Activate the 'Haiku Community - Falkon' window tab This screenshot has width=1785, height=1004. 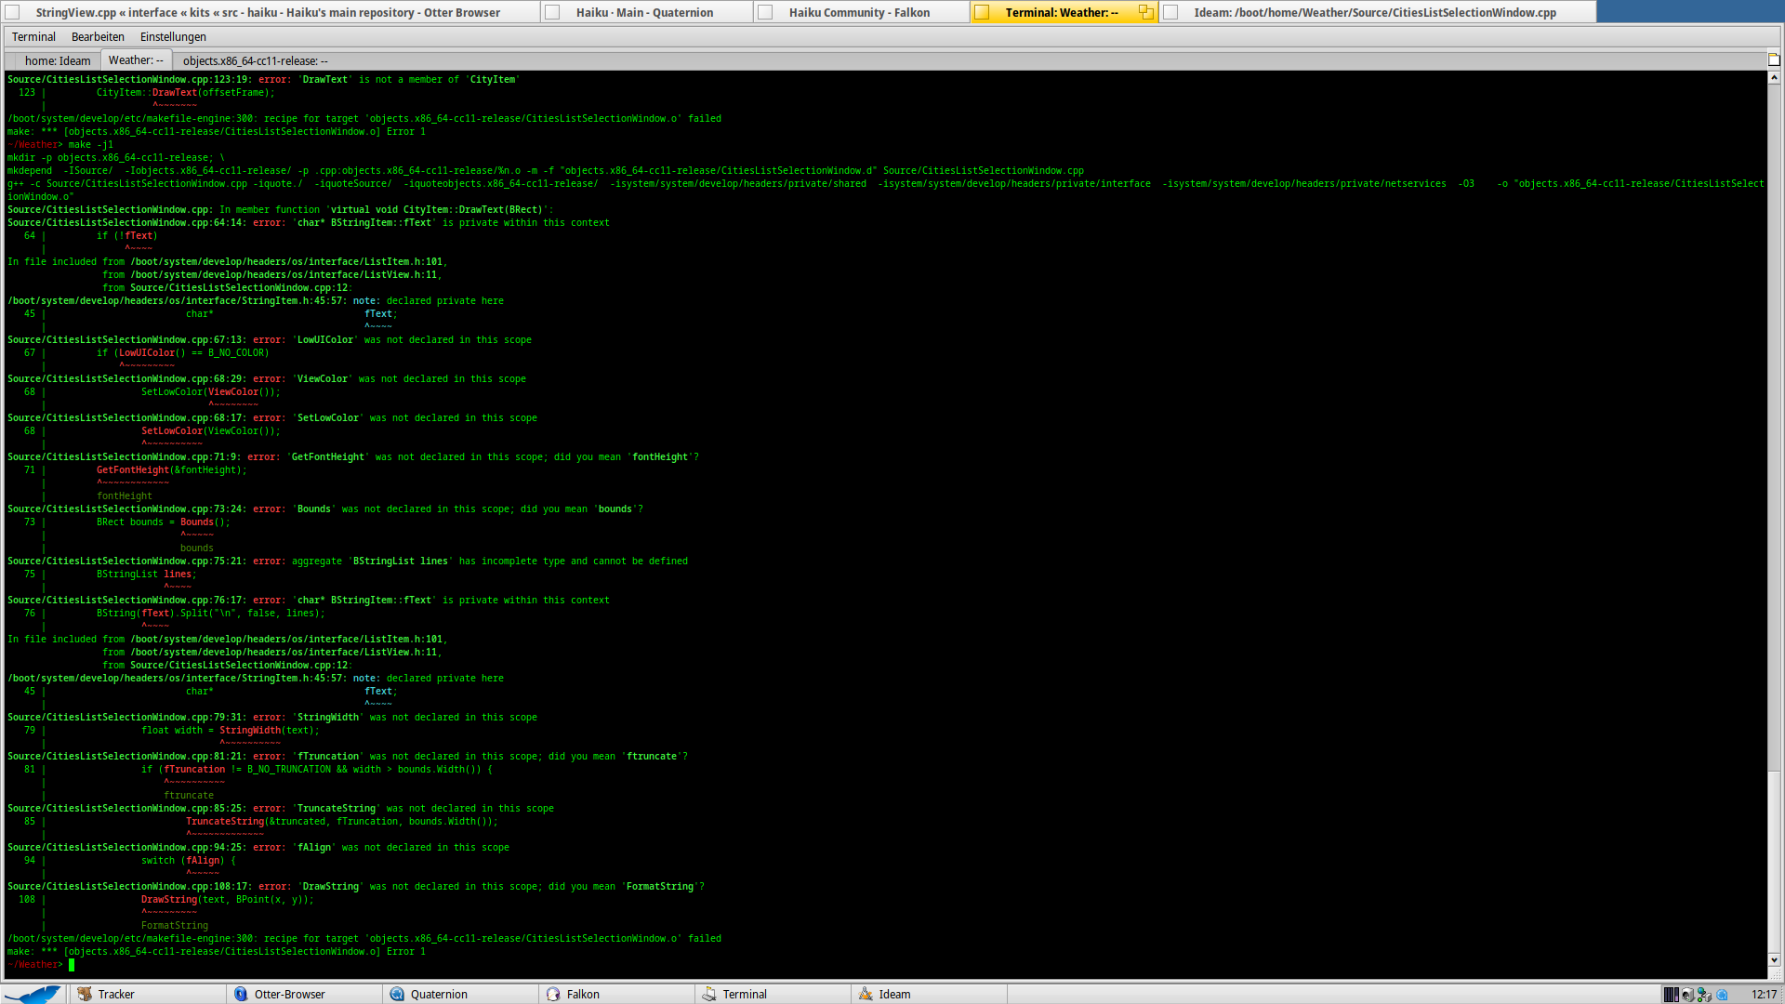[859, 12]
